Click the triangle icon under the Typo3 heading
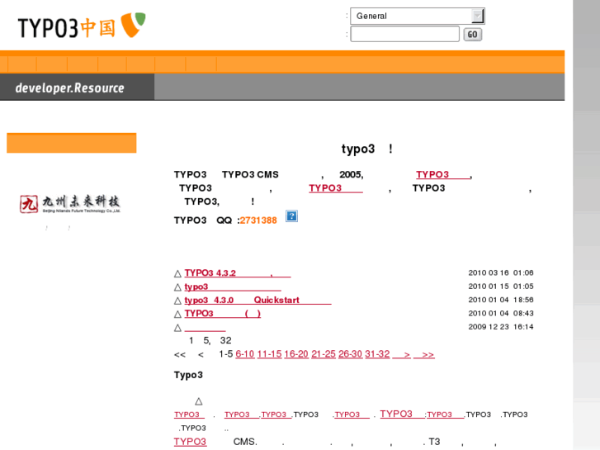Image resolution: width=600 pixels, height=450 pixels. coord(199,401)
